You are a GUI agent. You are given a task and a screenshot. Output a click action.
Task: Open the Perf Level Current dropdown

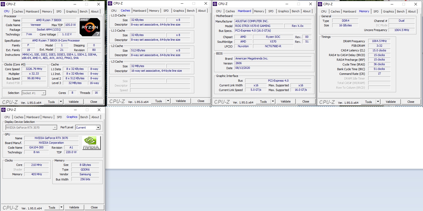(x=98, y=128)
